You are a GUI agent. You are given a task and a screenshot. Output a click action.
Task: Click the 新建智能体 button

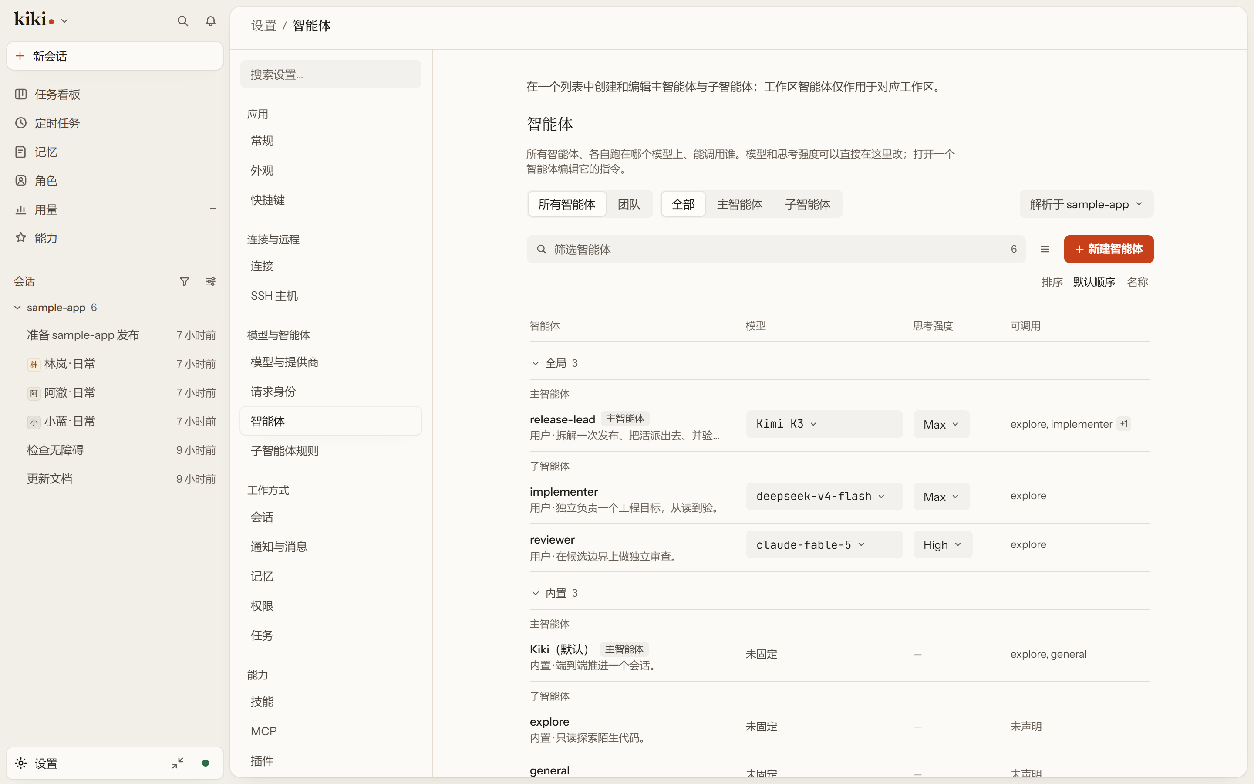[x=1109, y=250]
